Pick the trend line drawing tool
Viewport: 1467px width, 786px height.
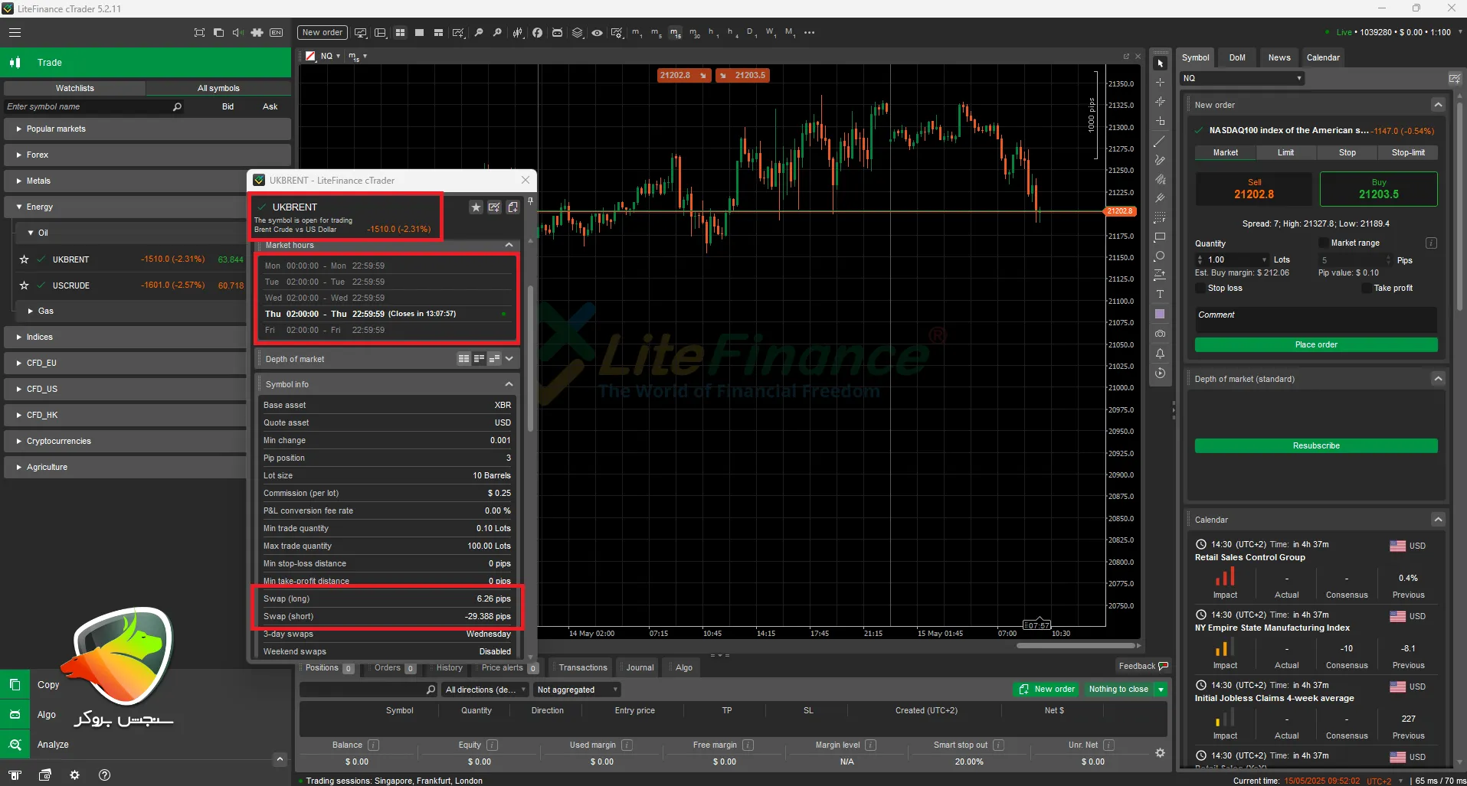1160,142
